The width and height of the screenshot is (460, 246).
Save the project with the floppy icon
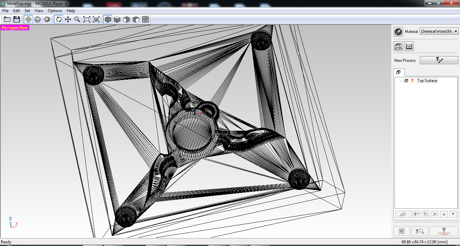click(x=17, y=19)
